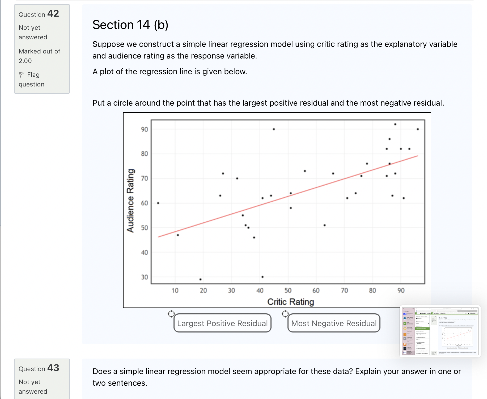This screenshot has width=487, height=399.
Task: Select the Question 42 status panel
Action: 42,48
